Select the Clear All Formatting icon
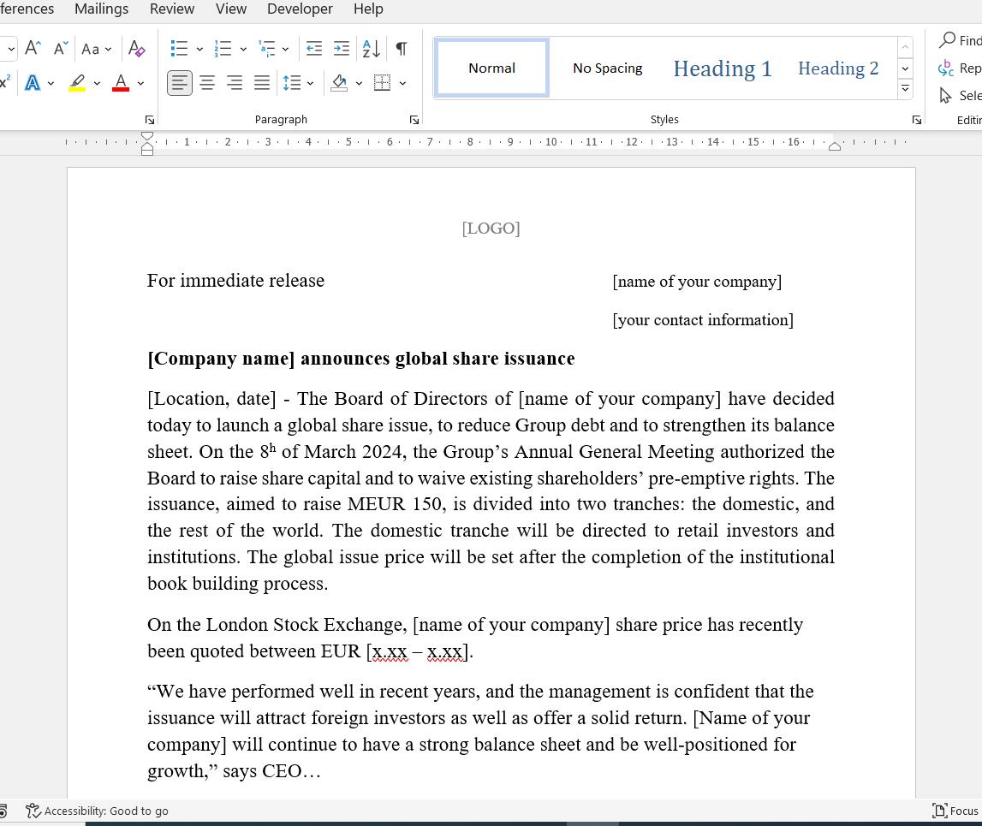 tap(137, 49)
